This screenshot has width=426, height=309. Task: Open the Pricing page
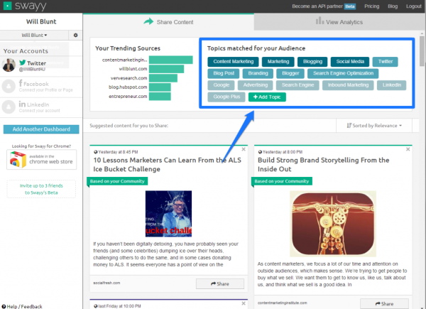(x=371, y=6)
